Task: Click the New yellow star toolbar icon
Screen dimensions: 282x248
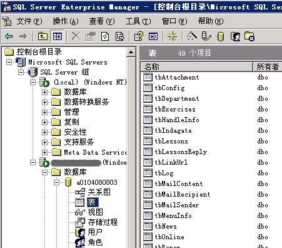Action: [x=172, y=36]
